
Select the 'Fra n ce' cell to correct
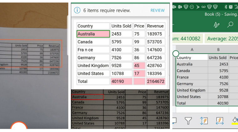[93, 50]
